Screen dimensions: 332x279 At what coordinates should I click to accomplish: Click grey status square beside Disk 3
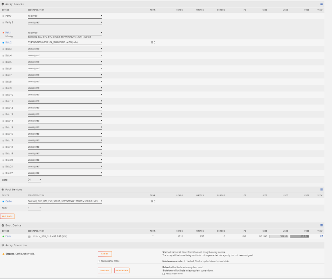(3, 49)
